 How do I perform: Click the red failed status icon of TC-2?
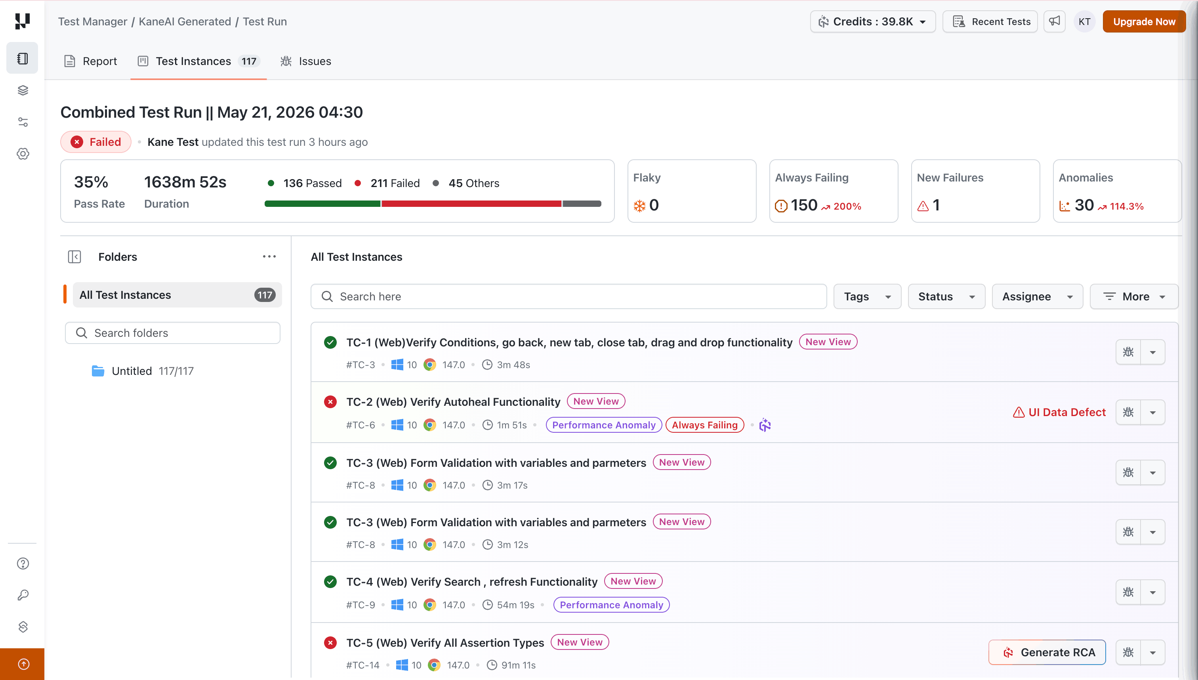click(330, 402)
